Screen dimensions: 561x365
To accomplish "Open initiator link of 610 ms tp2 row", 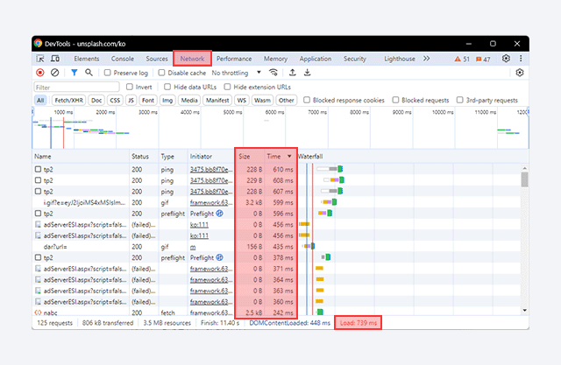I will (211, 169).
